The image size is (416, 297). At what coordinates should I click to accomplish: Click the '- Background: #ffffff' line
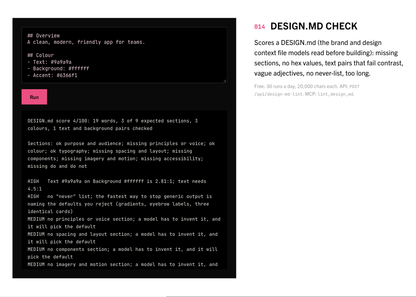click(58, 69)
